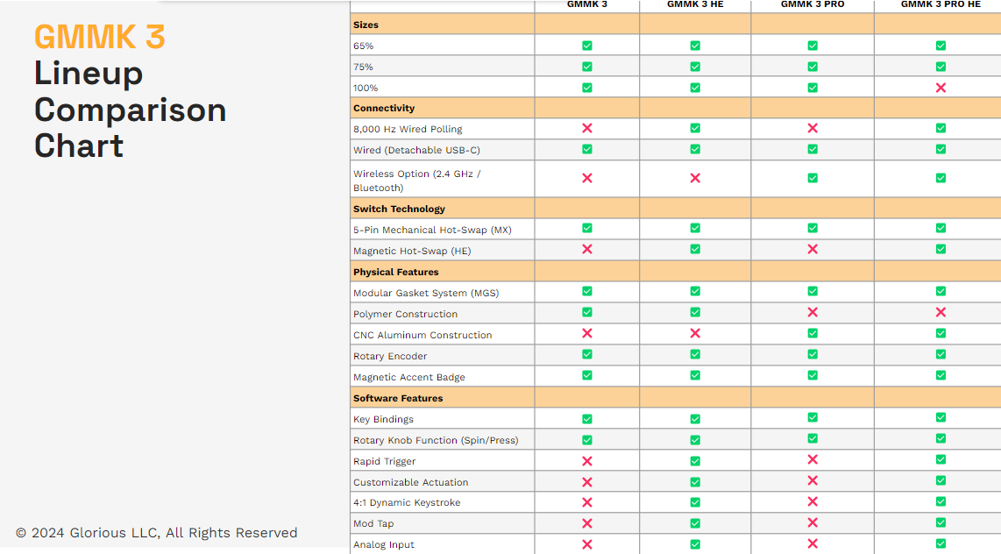This screenshot has width=1001, height=554.
Task: Click GMMK 3 HE's red X for Wireless Option
Action: click(x=695, y=178)
